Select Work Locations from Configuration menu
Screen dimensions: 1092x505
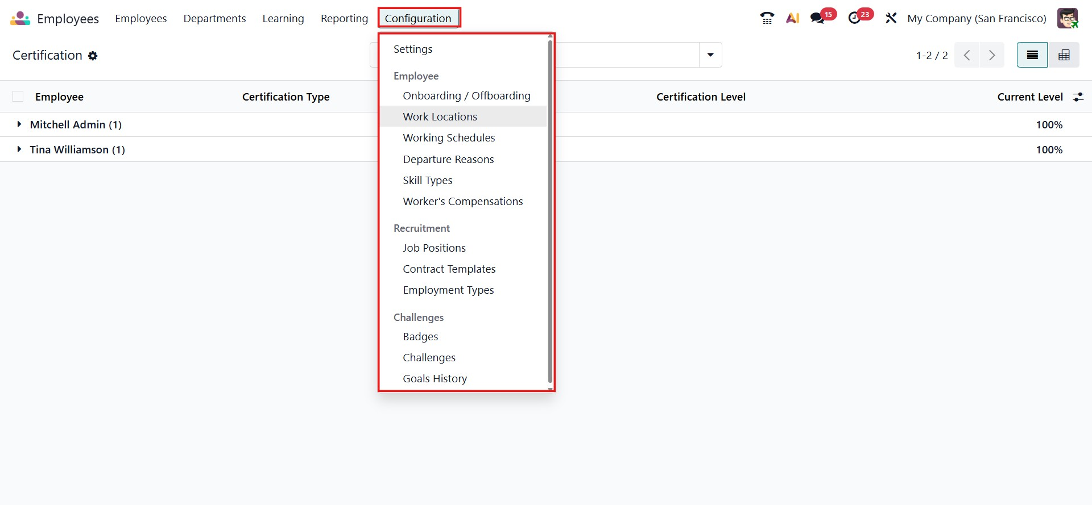pyautogui.click(x=440, y=116)
